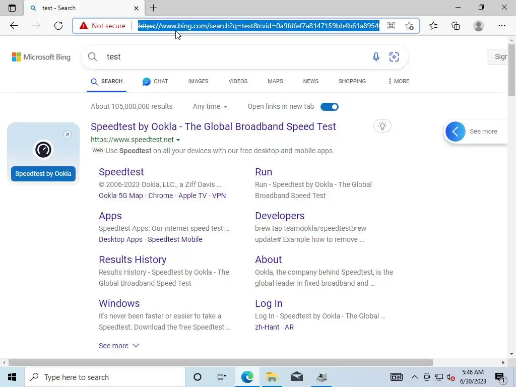Click the lightbulb insight icon
The width and height of the screenshot is (516, 387).
click(x=382, y=126)
